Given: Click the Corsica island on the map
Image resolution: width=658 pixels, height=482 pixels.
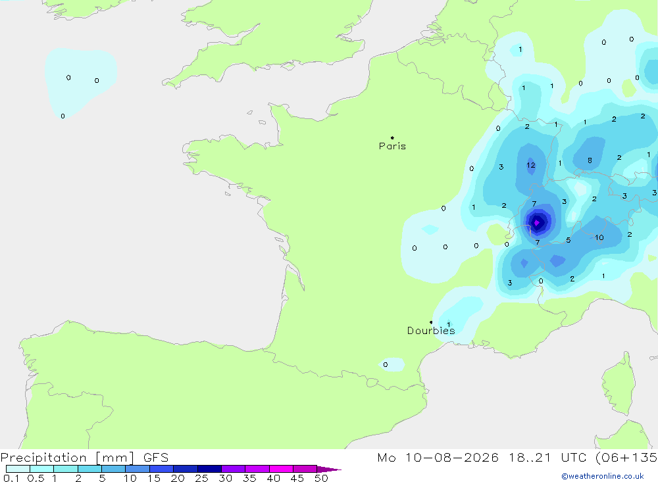Looking at the screenshot, I should 619,385.
